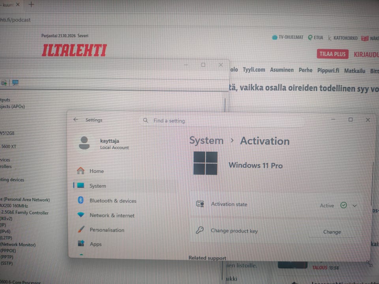The width and height of the screenshot is (379, 284).
Task: Open Network & internet settings
Action: click(112, 215)
